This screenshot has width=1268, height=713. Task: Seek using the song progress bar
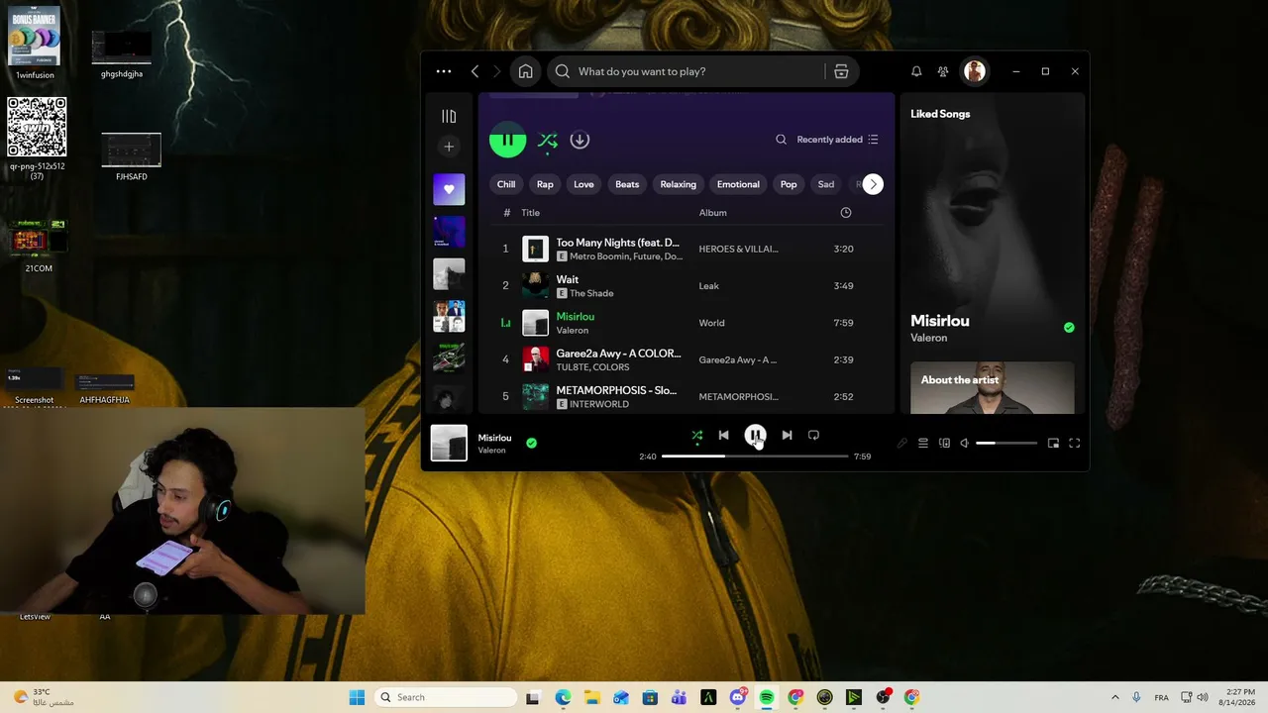(x=755, y=457)
